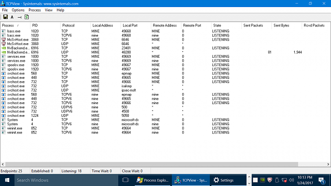Click the horizontal scrollbar left arrow
Viewport: 331px width, 186px height.
click(3, 164)
